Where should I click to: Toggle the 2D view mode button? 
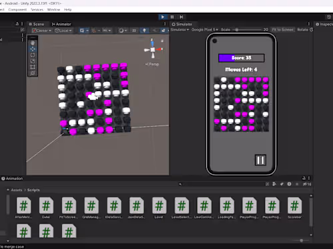tap(134, 31)
